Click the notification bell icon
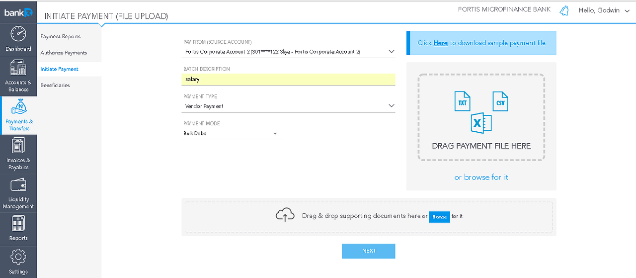The width and height of the screenshot is (636, 278). click(564, 10)
